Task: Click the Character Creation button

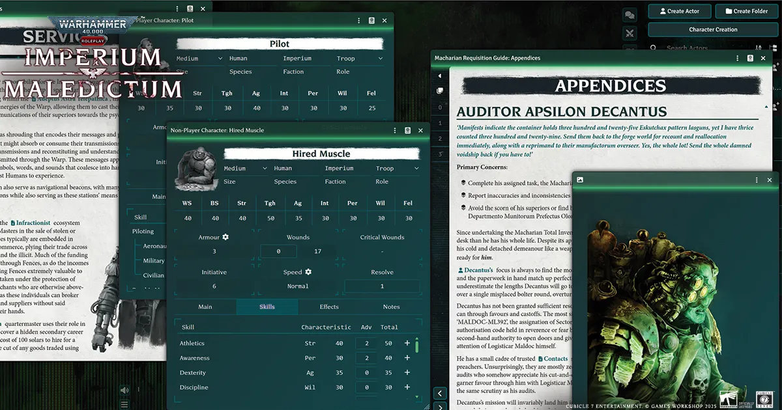Action: [x=713, y=29]
